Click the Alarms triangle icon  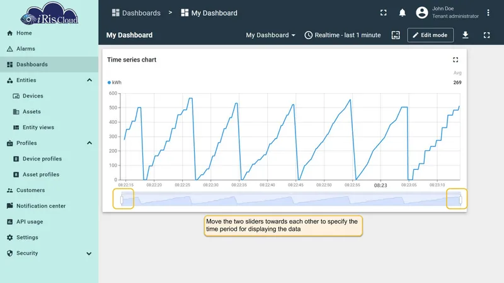[x=9, y=49]
